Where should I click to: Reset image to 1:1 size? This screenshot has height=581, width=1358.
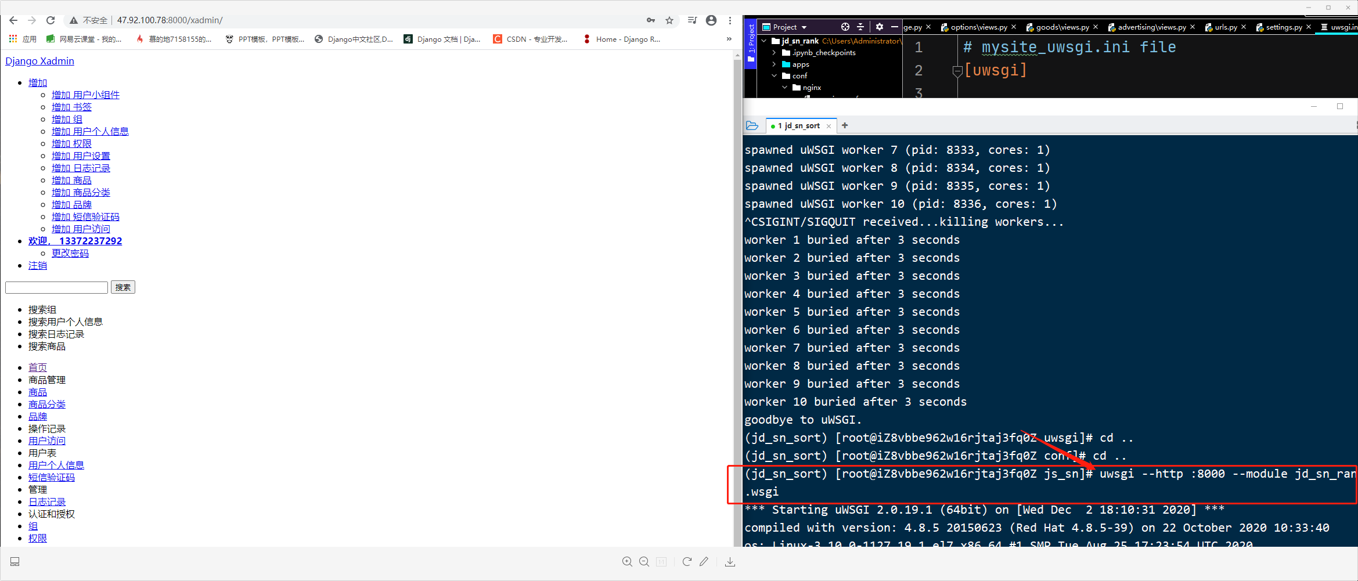[661, 562]
